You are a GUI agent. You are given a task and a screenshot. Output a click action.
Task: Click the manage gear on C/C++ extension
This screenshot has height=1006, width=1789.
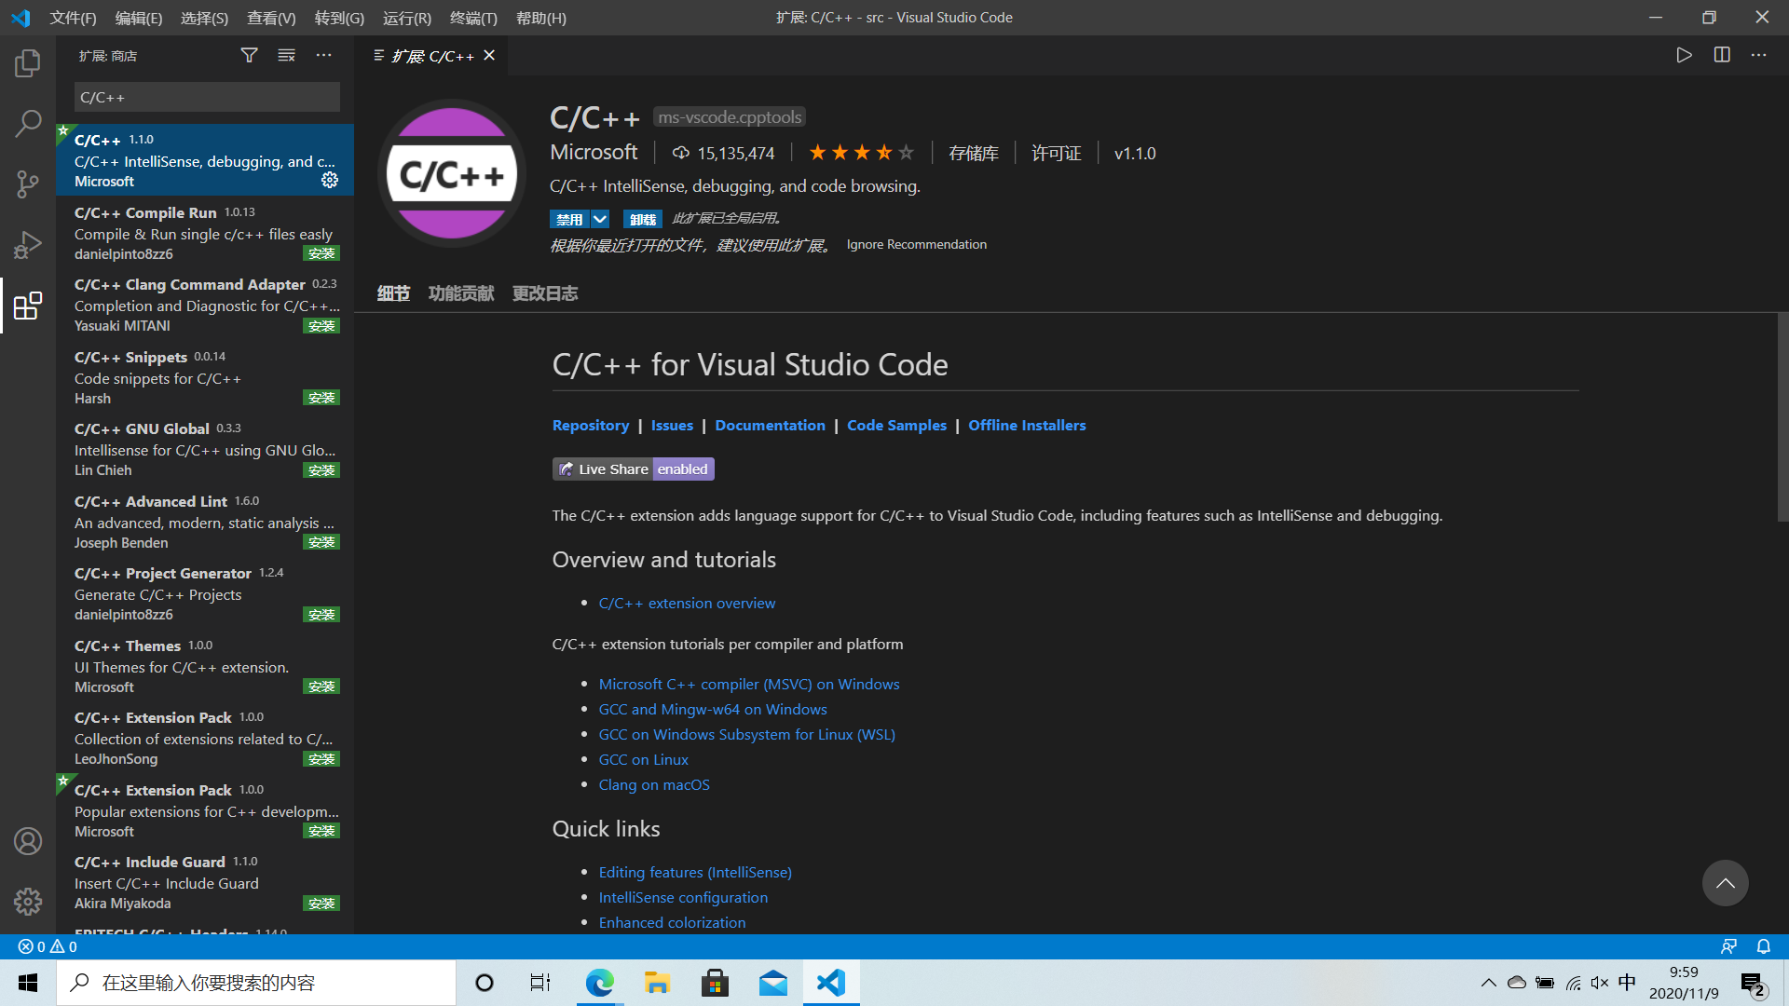(x=330, y=180)
